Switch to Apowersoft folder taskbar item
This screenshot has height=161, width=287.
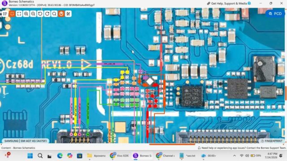click(x=96, y=156)
